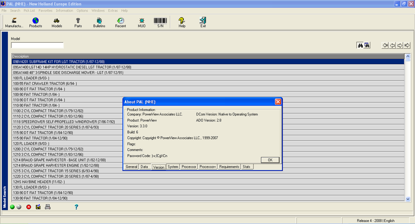415x224 pixels.
Task: Open the Manufacturers toolbar icon
Action: 14,22
